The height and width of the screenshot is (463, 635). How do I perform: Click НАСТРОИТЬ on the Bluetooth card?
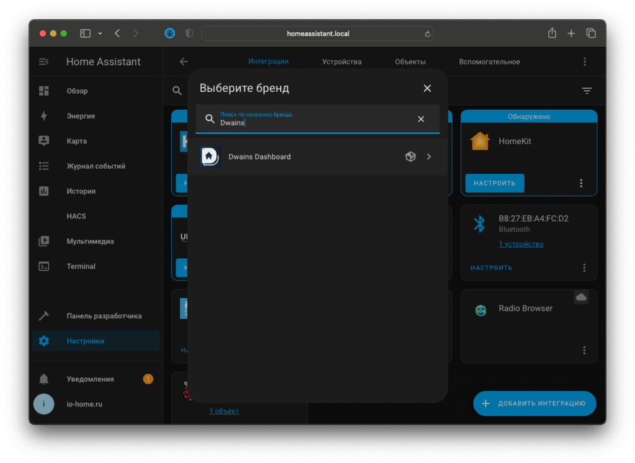[491, 267]
